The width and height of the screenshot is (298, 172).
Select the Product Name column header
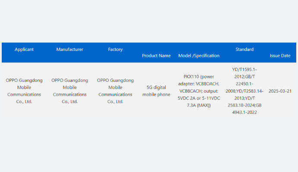coord(156,55)
